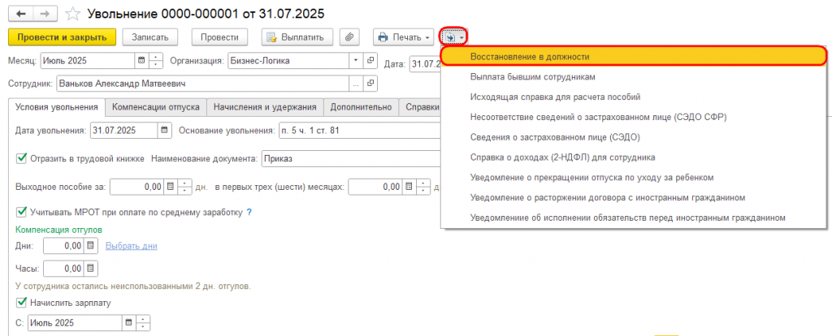Open the calendar picker for Дата увольнения
The height and width of the screenshot is (336, 832).
click(x=164, y=130)
